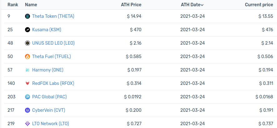Click the RedFOX Labs fox icon
Viewport: 277px width, 128px height.
pos(28,83)
